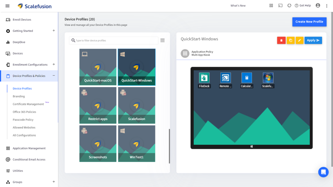Select the Scalefusion profile card

point(137,106)
